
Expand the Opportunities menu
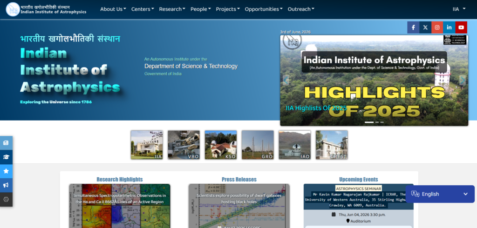pos(264,9)
